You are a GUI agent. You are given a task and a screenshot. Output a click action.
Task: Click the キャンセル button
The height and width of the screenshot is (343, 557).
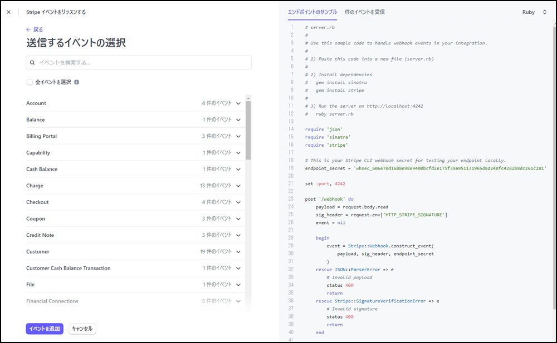point(82,329)
